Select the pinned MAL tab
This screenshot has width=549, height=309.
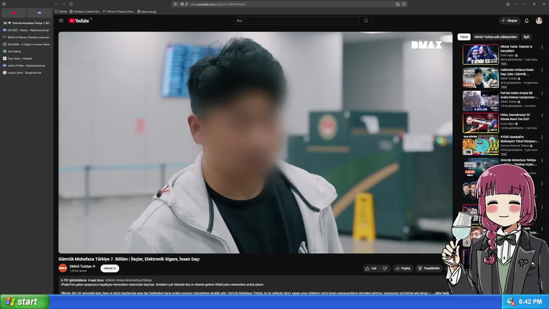click(x=39, y=13)
